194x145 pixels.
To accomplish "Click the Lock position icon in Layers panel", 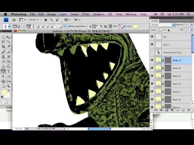I will [165, 30].
